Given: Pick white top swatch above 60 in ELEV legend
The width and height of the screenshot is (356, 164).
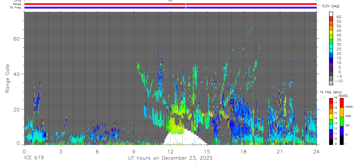Looking at the screenshot, I should click(331, 14).
